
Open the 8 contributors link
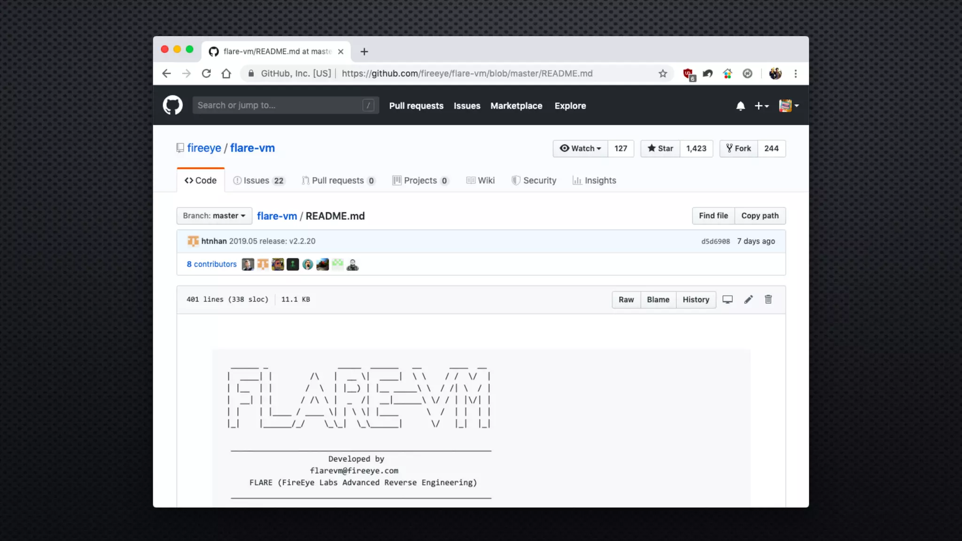(211, 264)
